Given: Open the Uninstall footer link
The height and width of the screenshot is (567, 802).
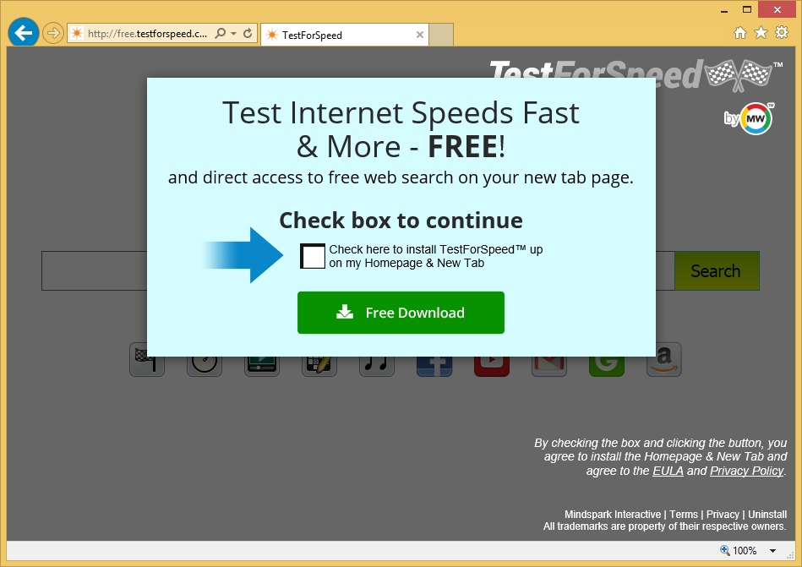Looking at the screenshot, I should pos(767,515).
